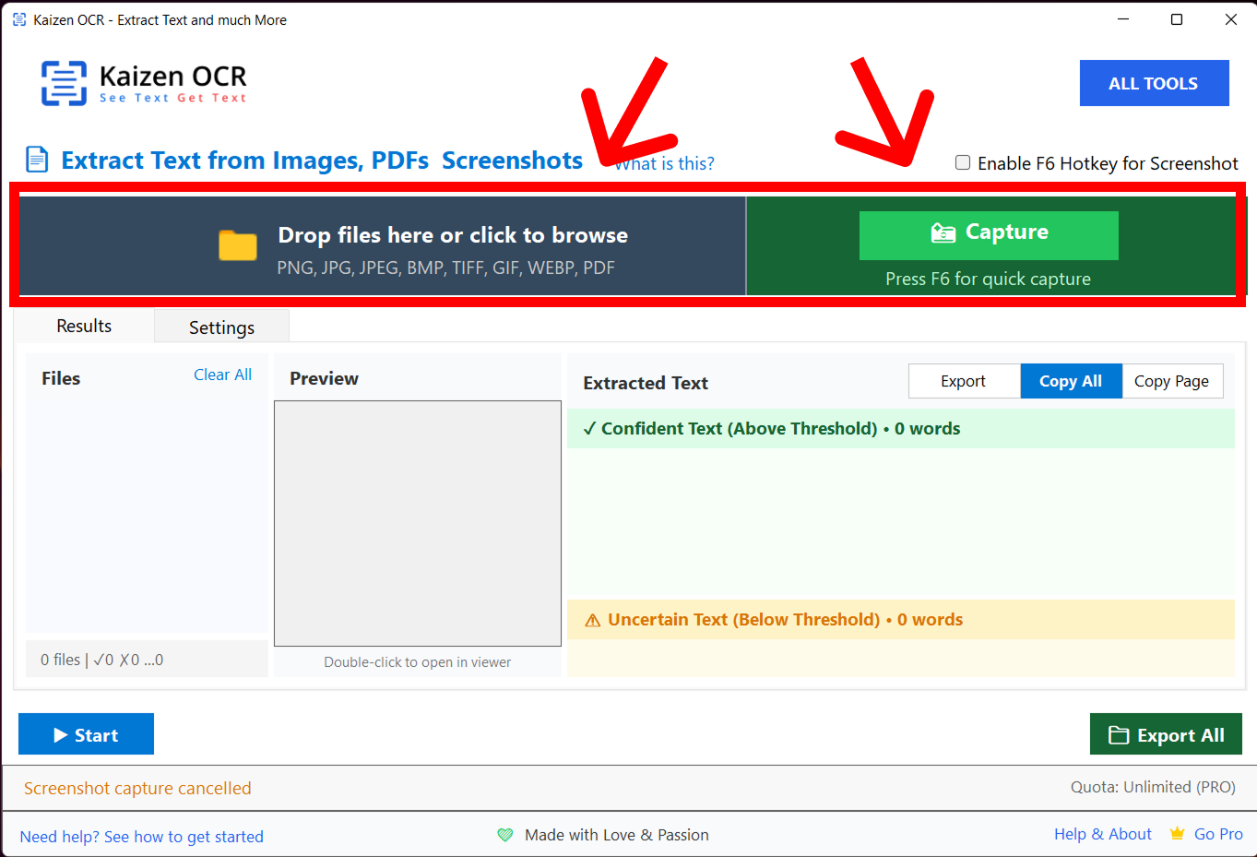Viewport: 1257px width, 857px height.
Task: Click the warning triangle in Uncertain Text header
Action: pyautogui.click(x=592, y=620)
